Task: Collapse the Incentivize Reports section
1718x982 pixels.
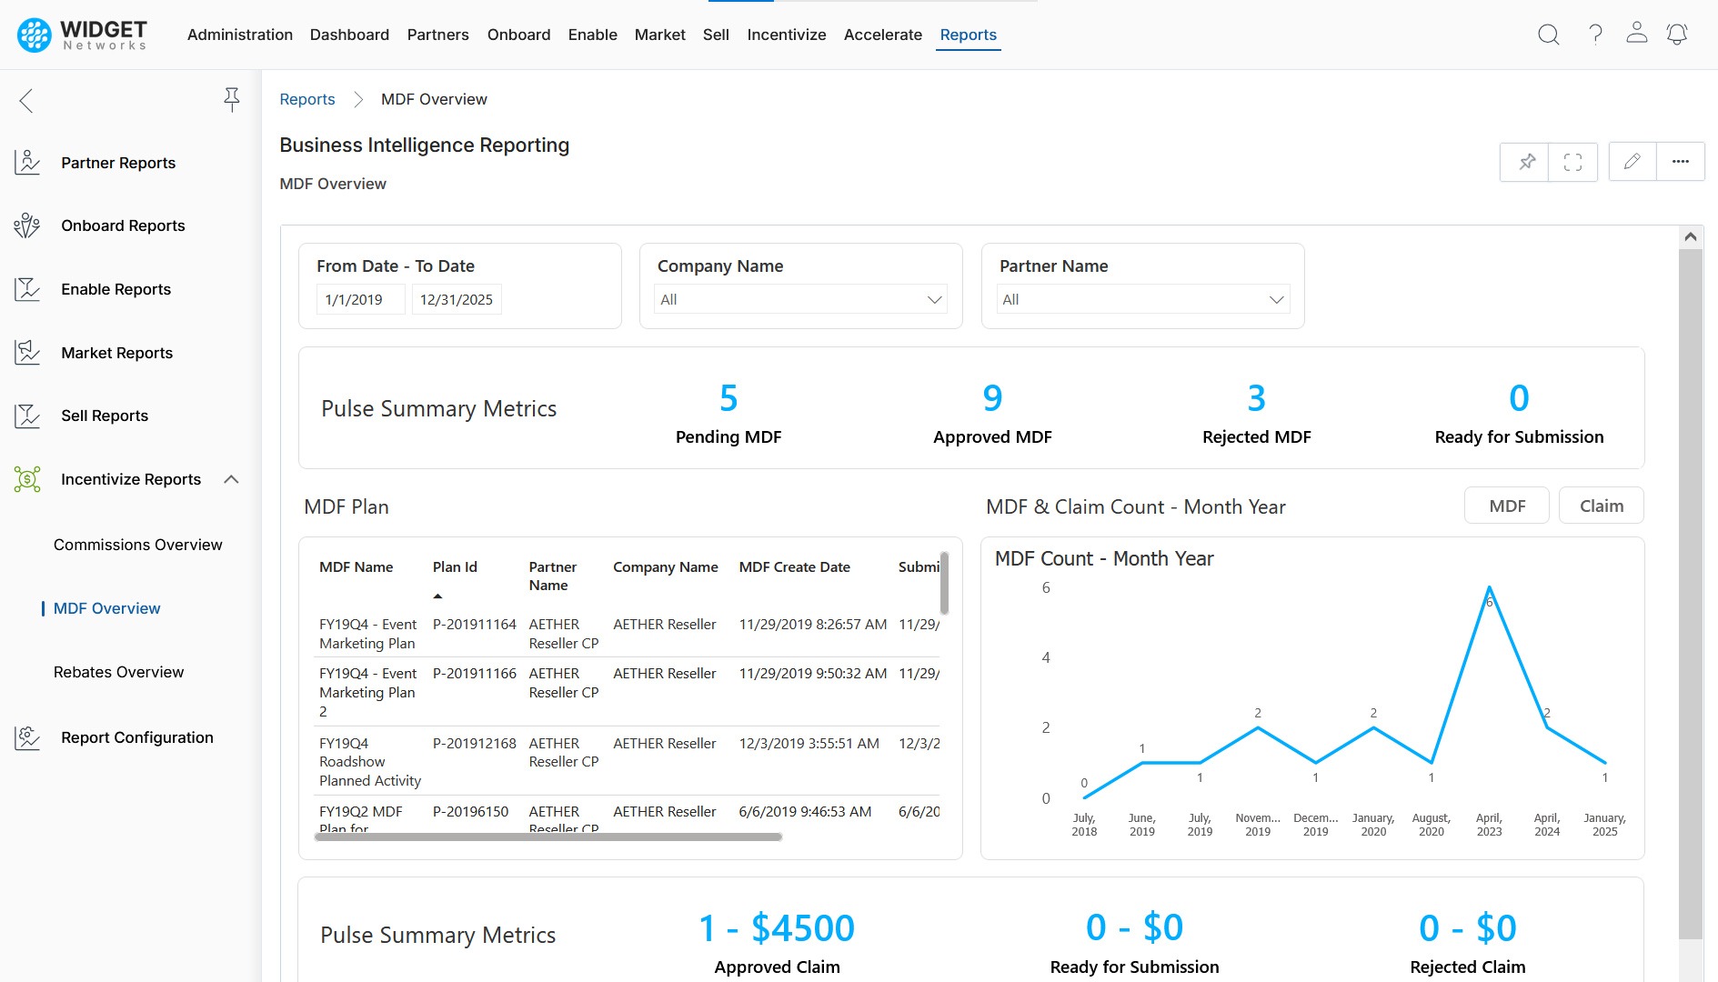Action: pyautogui.click(x=231, y=479)
